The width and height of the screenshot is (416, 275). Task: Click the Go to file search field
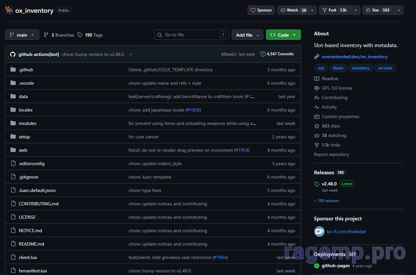click(x=192, y=35)
